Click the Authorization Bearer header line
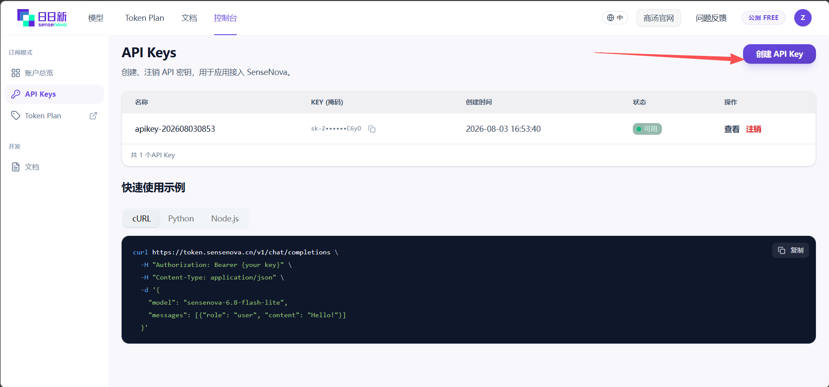Image resolution: width=829 pixels, height=387 pixels. pyautogui.click(x=216, y=265)
